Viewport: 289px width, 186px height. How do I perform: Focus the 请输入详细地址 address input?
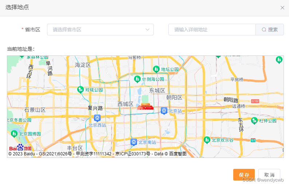pyautogui.click(x=212, y=30)
